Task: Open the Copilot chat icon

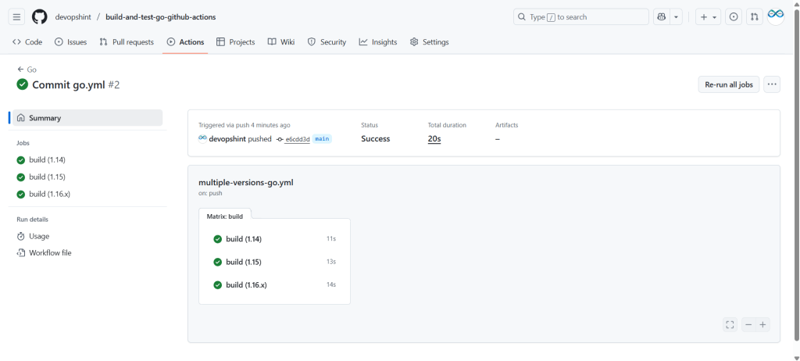Action: coord(662,17)
